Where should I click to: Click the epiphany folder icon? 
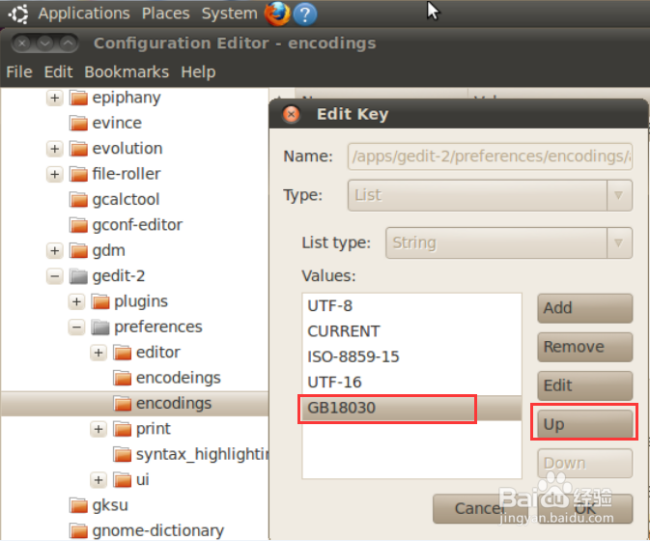pyautogui.click(x=79, y=99)
